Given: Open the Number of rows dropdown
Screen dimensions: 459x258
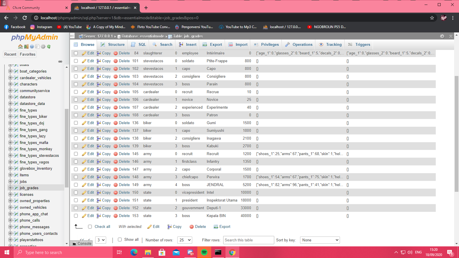Looking at the screenshot, I should click(x=185, y=240).
